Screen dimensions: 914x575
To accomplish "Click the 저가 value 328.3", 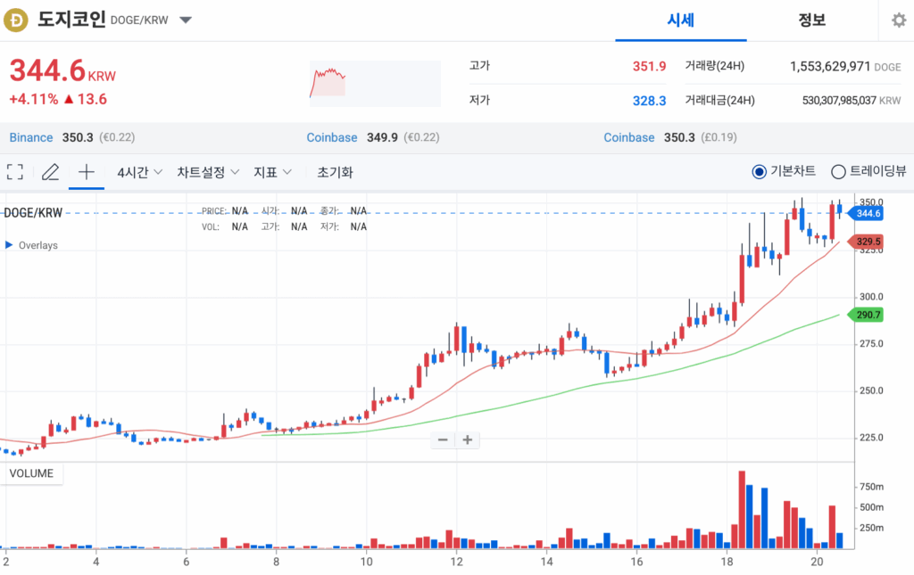I will (x=649, y=101).
